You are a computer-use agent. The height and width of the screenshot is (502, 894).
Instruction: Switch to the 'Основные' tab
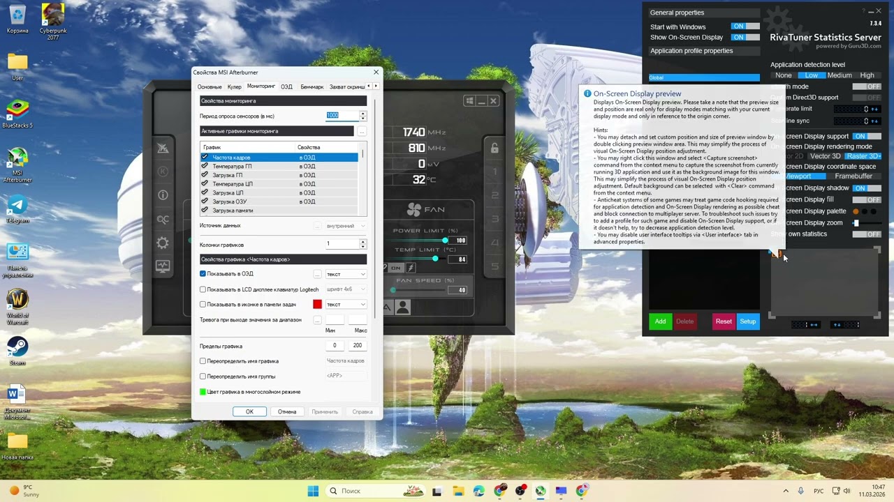point(210,87)
